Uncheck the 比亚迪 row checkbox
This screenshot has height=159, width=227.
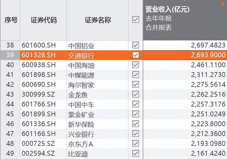coord(135,153)
